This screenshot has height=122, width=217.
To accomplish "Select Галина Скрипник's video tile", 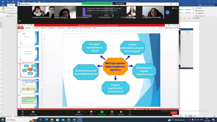I will coord(65,12).
